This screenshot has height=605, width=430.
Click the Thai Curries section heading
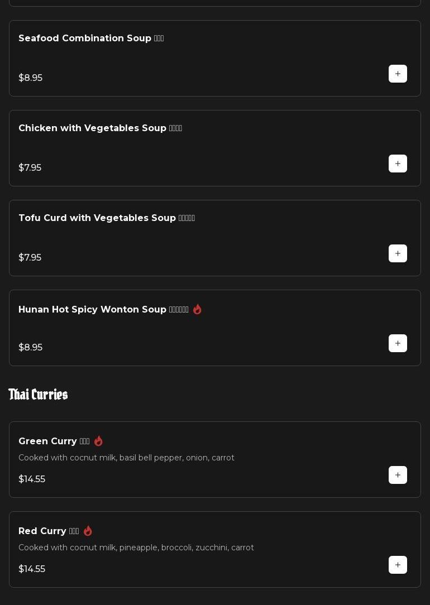pos(38,395)
